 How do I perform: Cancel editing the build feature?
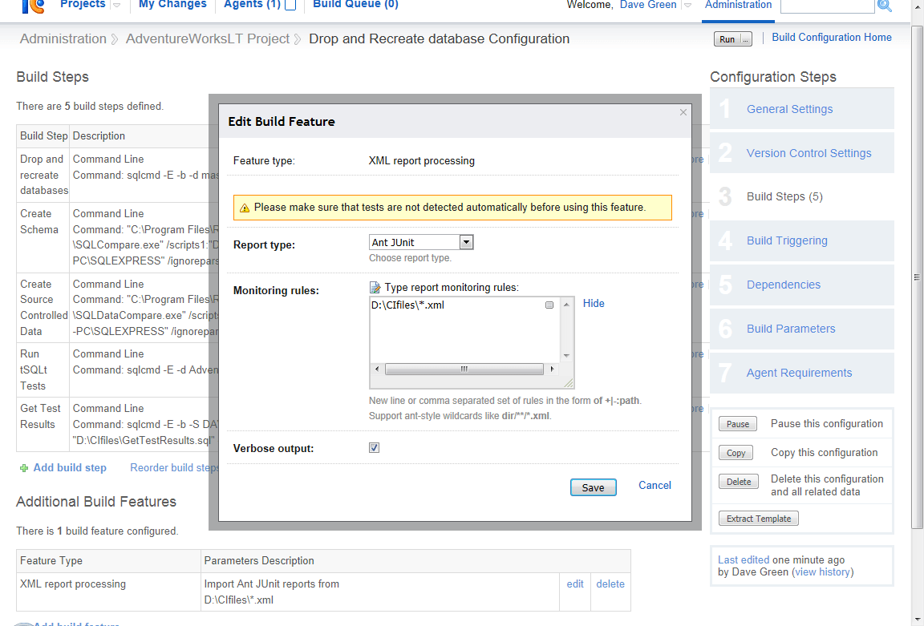coord(654,485)
